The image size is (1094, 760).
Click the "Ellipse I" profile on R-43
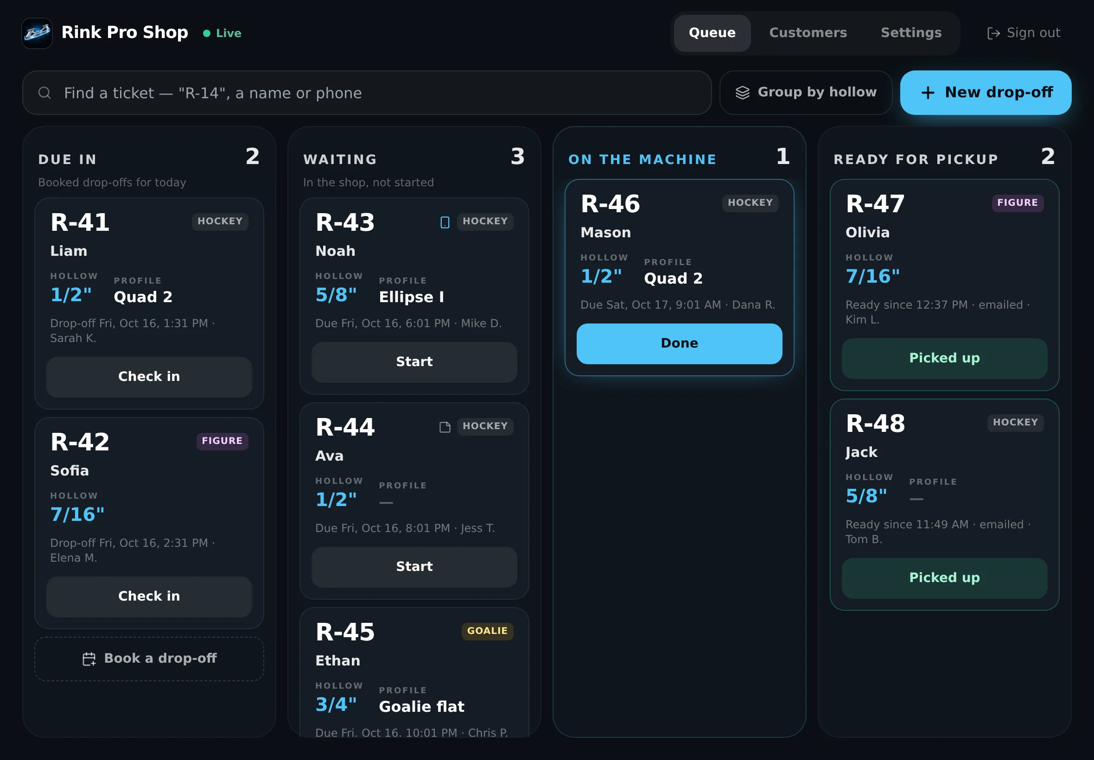[x=412, y=297]
